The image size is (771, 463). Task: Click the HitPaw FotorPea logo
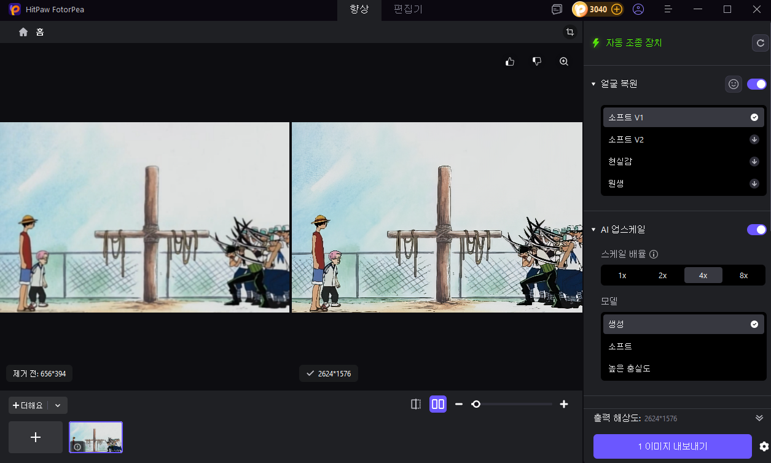(x=15, y=9)
